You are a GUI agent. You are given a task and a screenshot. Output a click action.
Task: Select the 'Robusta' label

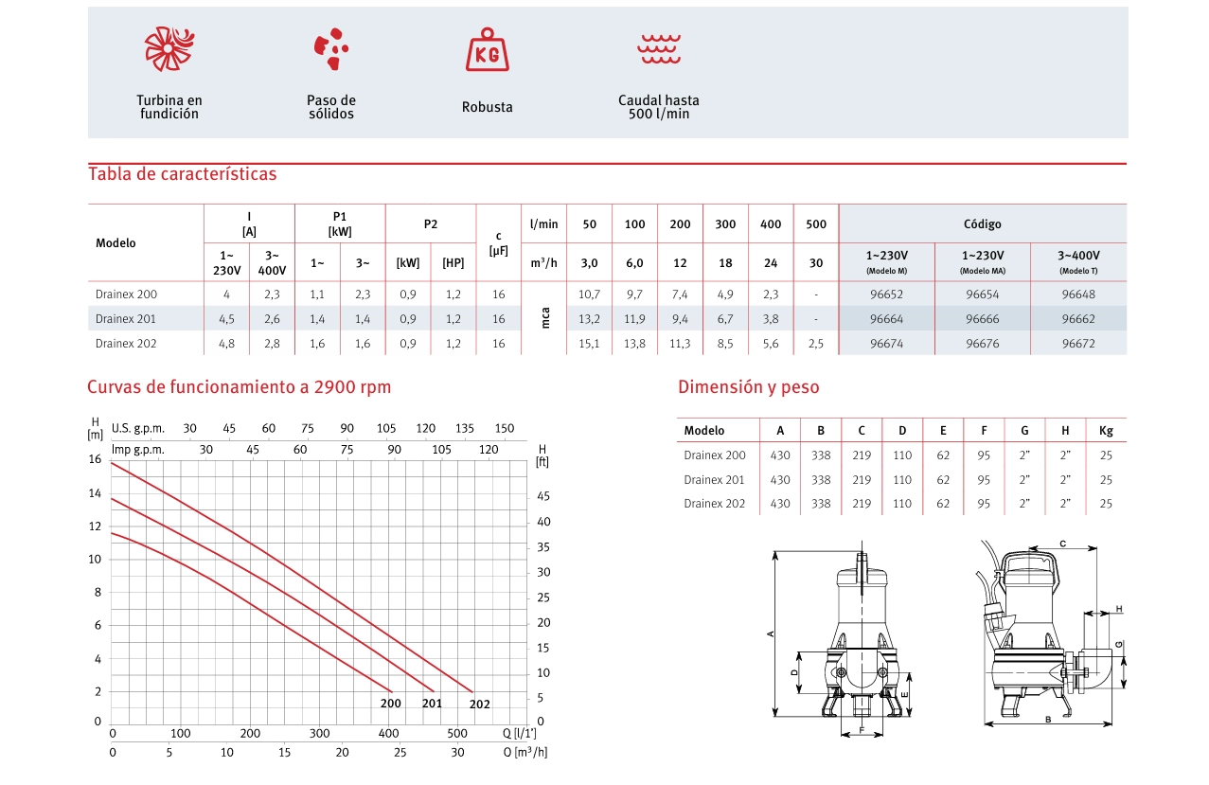tap(488, 107)
